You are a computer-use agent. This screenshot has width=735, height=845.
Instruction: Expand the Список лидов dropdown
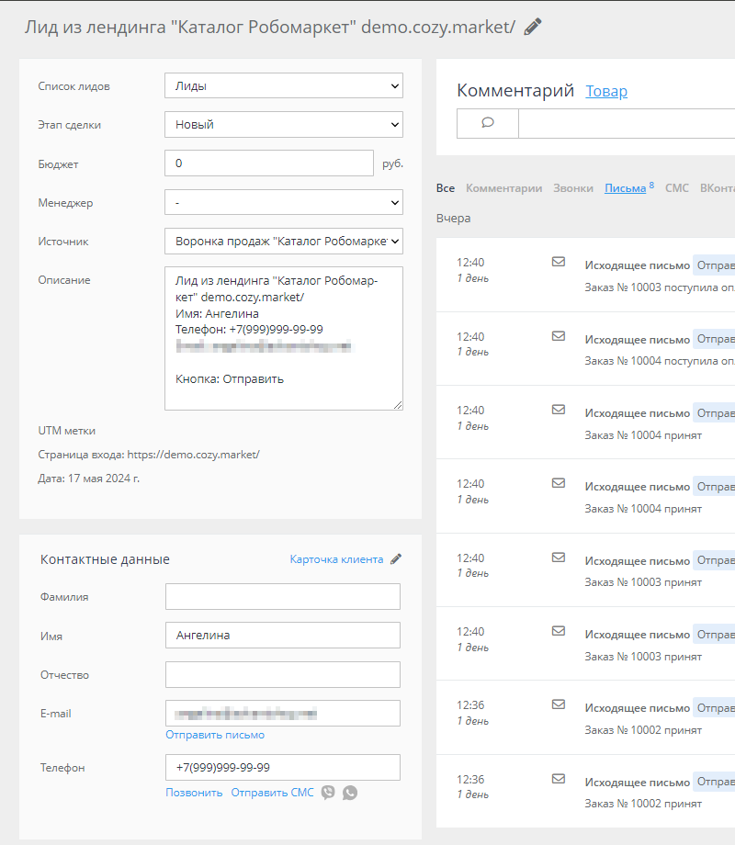pyautogui.click(x=284, y=85)
